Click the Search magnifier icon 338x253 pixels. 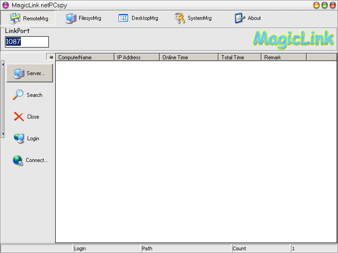[x=18, y=95]
